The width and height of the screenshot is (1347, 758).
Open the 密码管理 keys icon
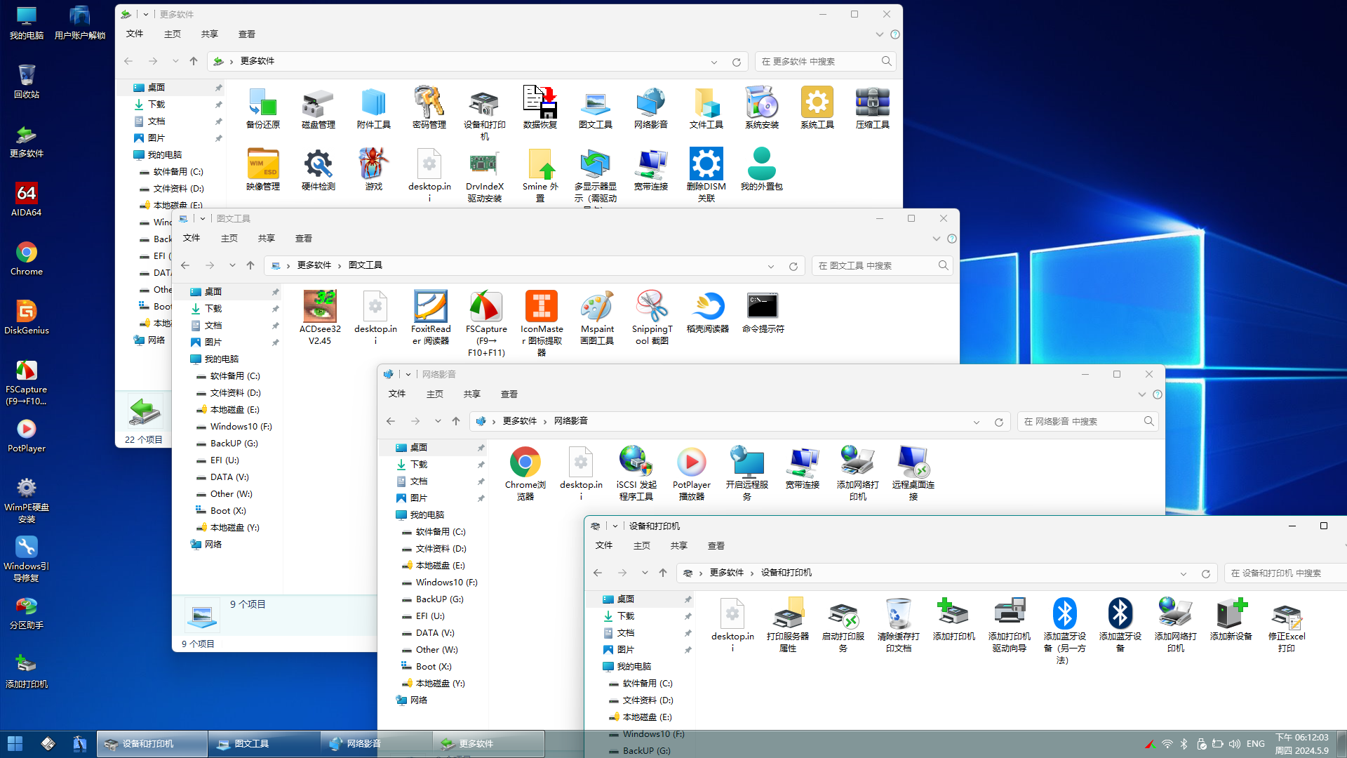coord(429,107)
